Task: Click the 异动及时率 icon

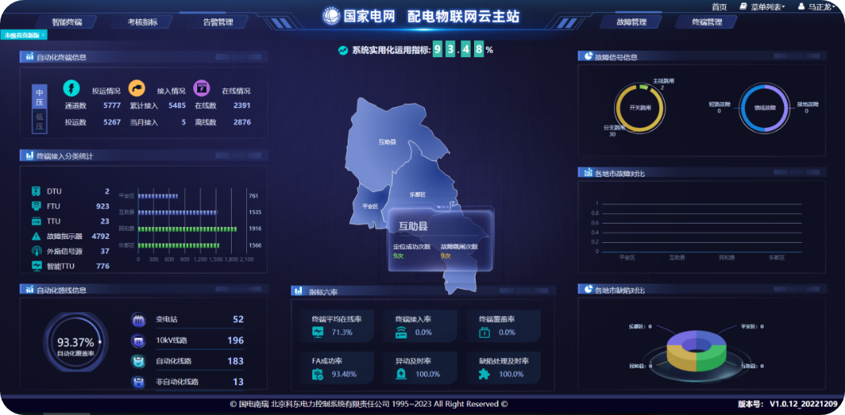Action: (x=402, y=374)
